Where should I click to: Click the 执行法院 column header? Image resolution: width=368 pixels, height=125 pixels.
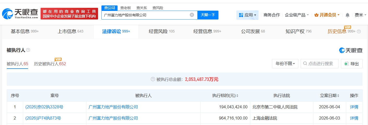click(282, 96)
